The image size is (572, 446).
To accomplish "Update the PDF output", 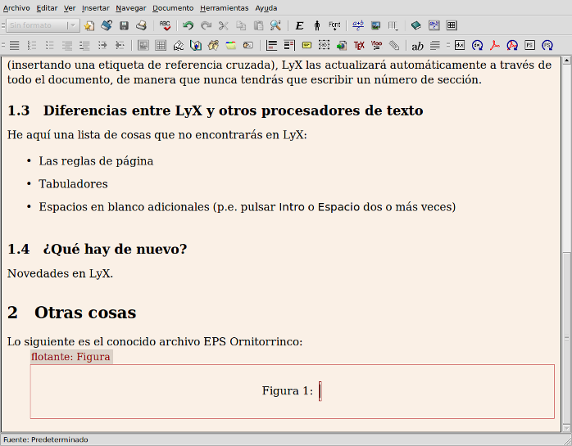I will click(x=512, y=46).
